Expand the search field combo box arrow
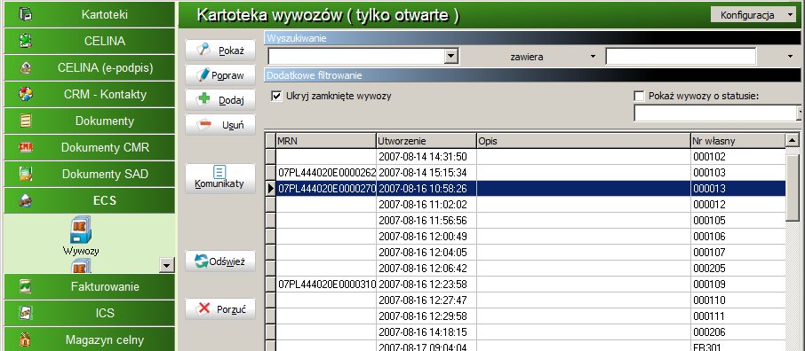This screenshot has height=351, width=805. tap(451, 57)
